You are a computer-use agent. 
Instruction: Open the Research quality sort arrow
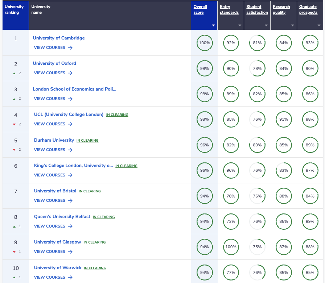tap(292, 25)
